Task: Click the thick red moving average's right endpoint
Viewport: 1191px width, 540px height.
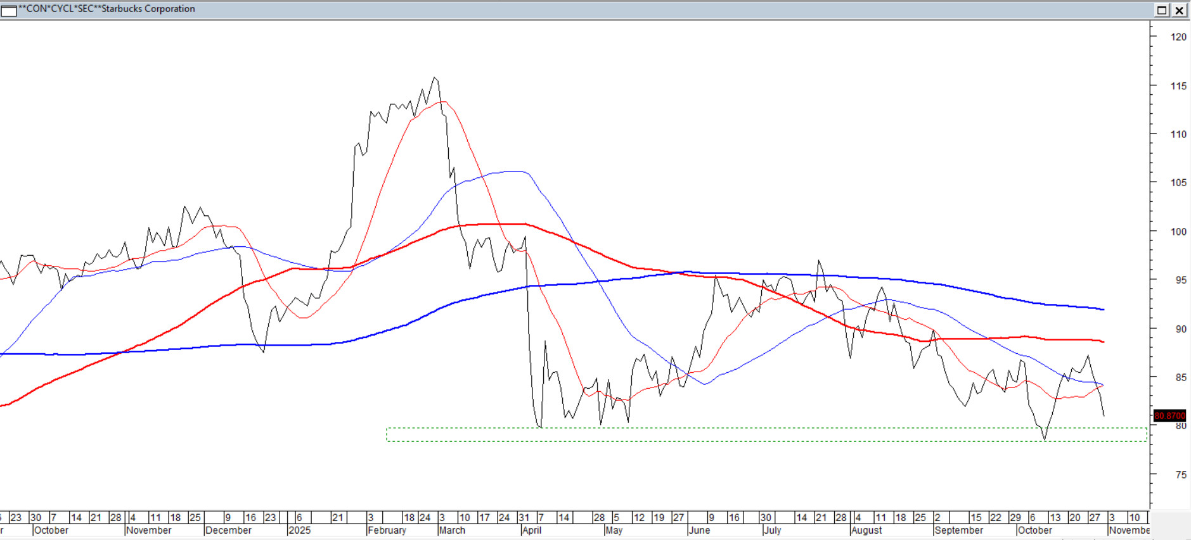Action: point(1104,342)
